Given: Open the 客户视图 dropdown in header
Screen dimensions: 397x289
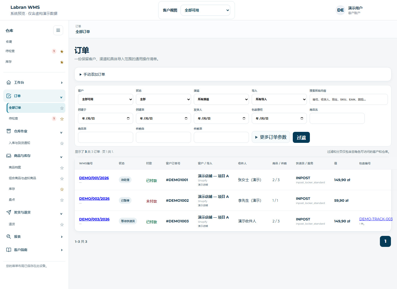Looking at the screenshot, I should click(x=205, y=10).
